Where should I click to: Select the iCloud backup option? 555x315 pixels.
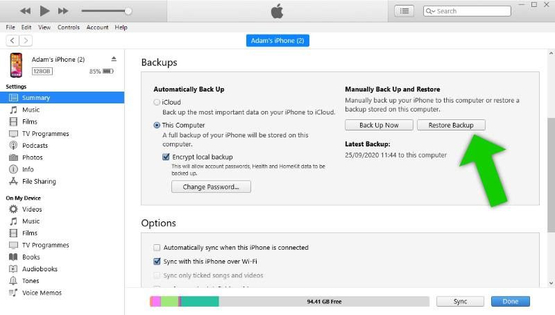pyautogui.click(x=157, y=102)
